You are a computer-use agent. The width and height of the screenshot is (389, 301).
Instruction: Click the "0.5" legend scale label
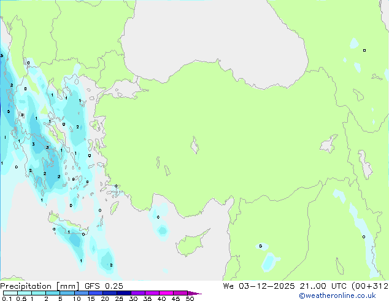point(21,299)
